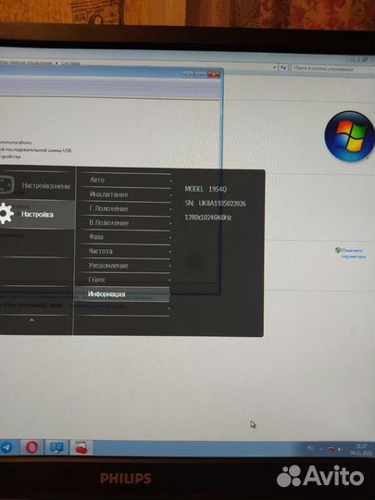Click the Система breadcrumb in address bar
This screenshot has height=500, width=375.
coord(70,63)
